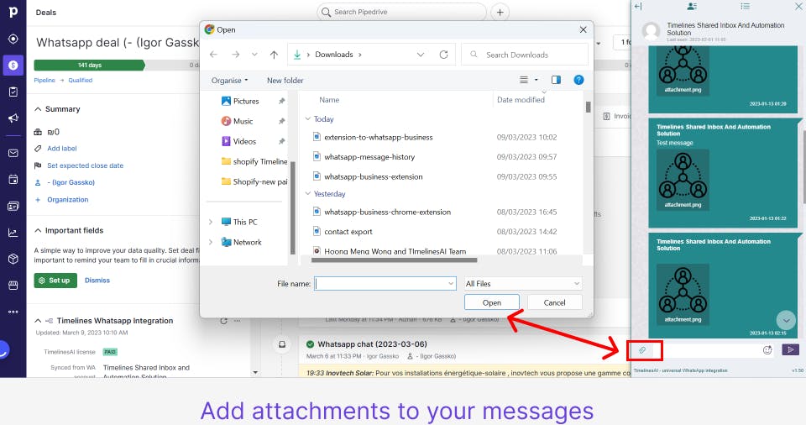Click Organization link in Summary
806x425 pixels.
68,200
